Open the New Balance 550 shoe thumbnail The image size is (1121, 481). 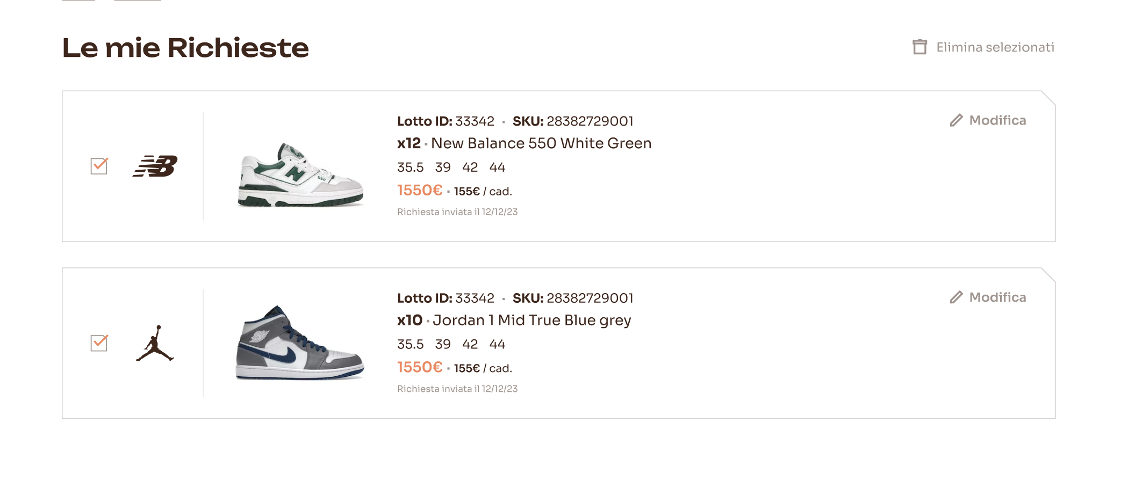coord(300,174)
